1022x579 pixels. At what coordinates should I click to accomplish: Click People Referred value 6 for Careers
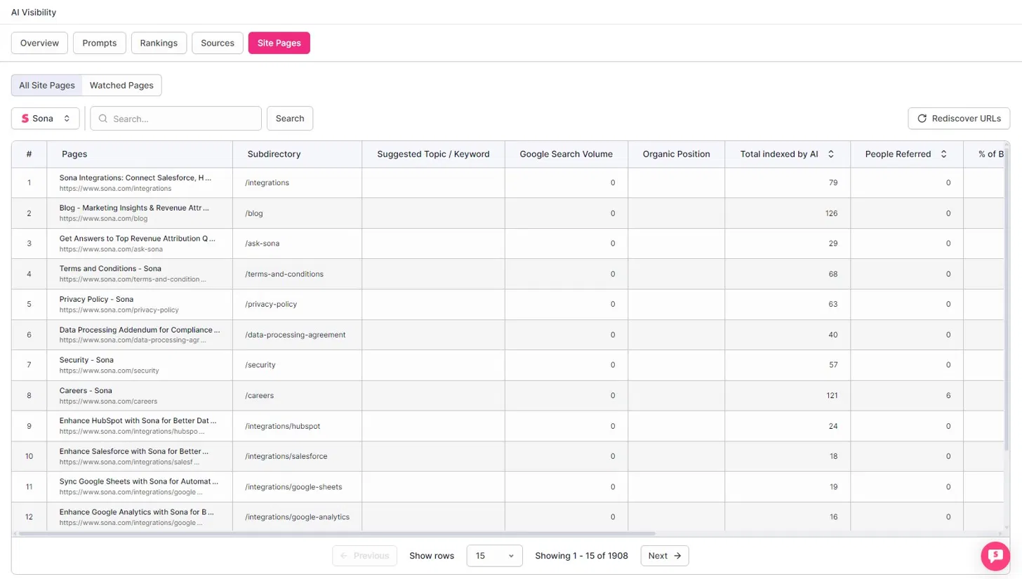(x=948, y=396)
